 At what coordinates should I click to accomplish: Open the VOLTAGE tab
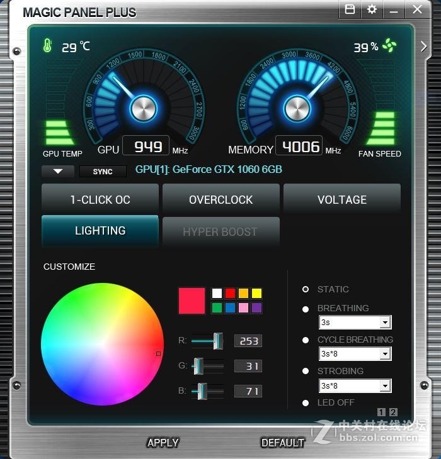(x=342, y=199)
